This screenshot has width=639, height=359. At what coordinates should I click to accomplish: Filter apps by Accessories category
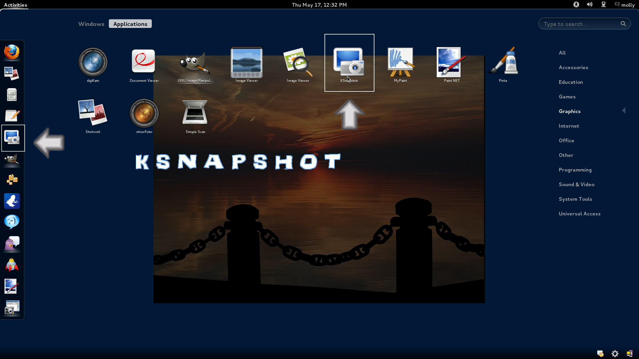tap(573, 67)
